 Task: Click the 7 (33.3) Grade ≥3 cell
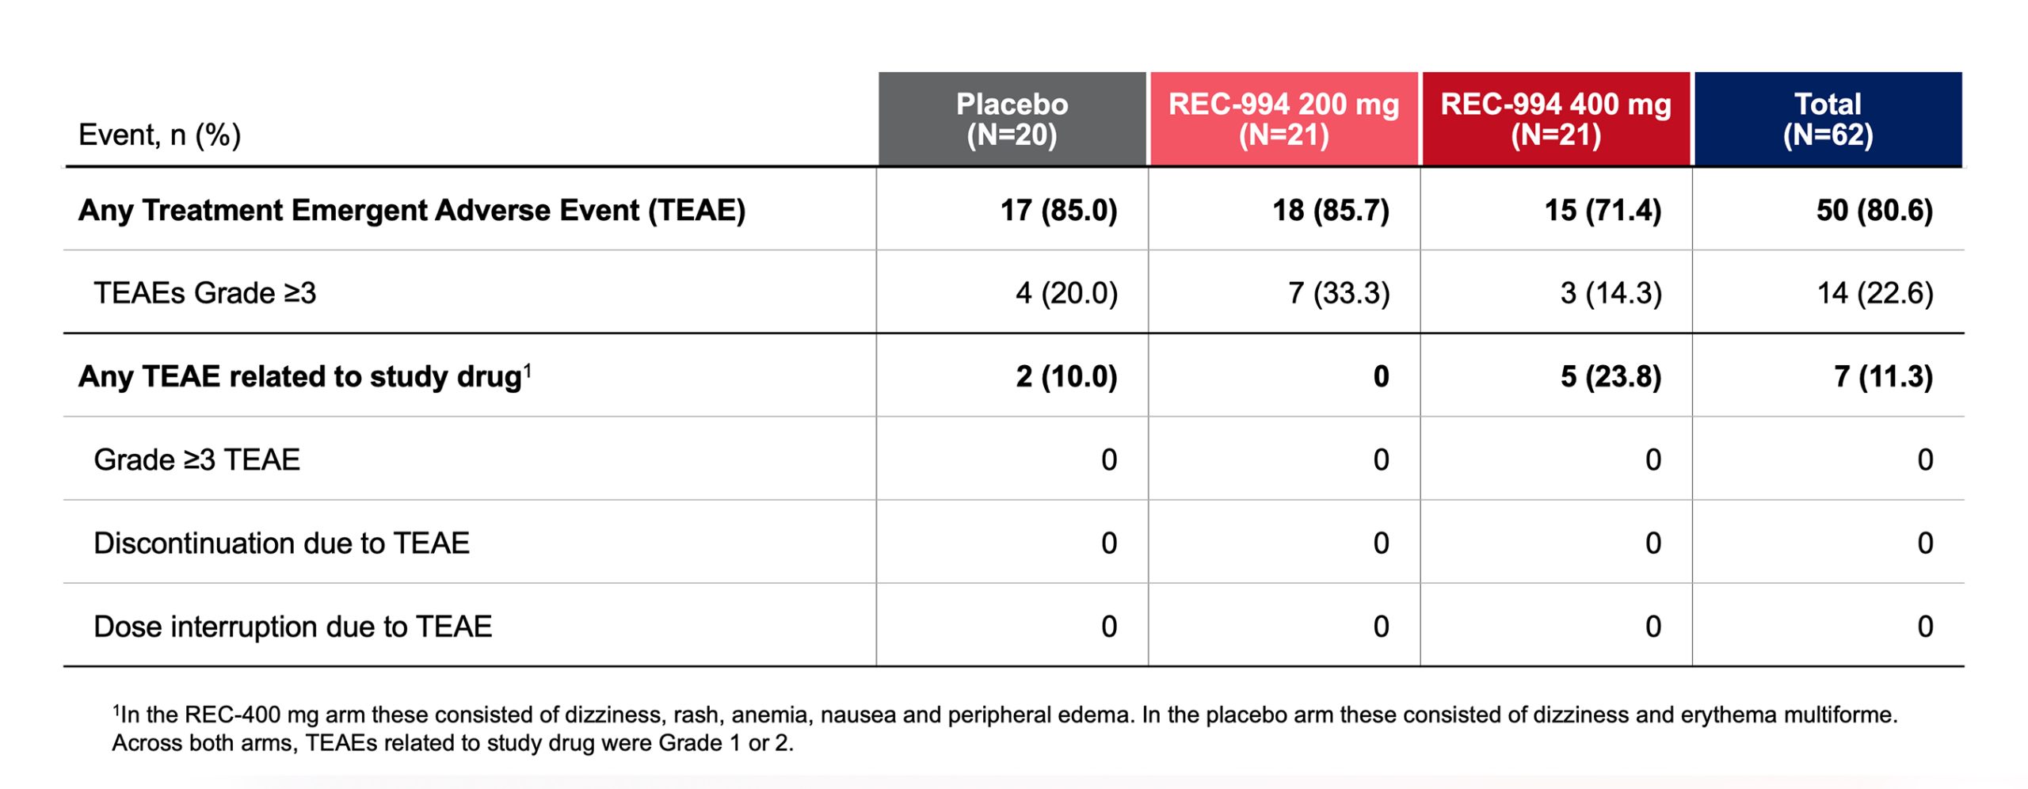click(1339, 293)
